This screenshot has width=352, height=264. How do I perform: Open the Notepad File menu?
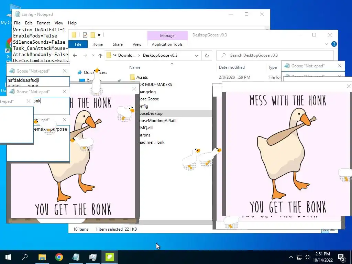pyautogui.click(x=17, y=23)
